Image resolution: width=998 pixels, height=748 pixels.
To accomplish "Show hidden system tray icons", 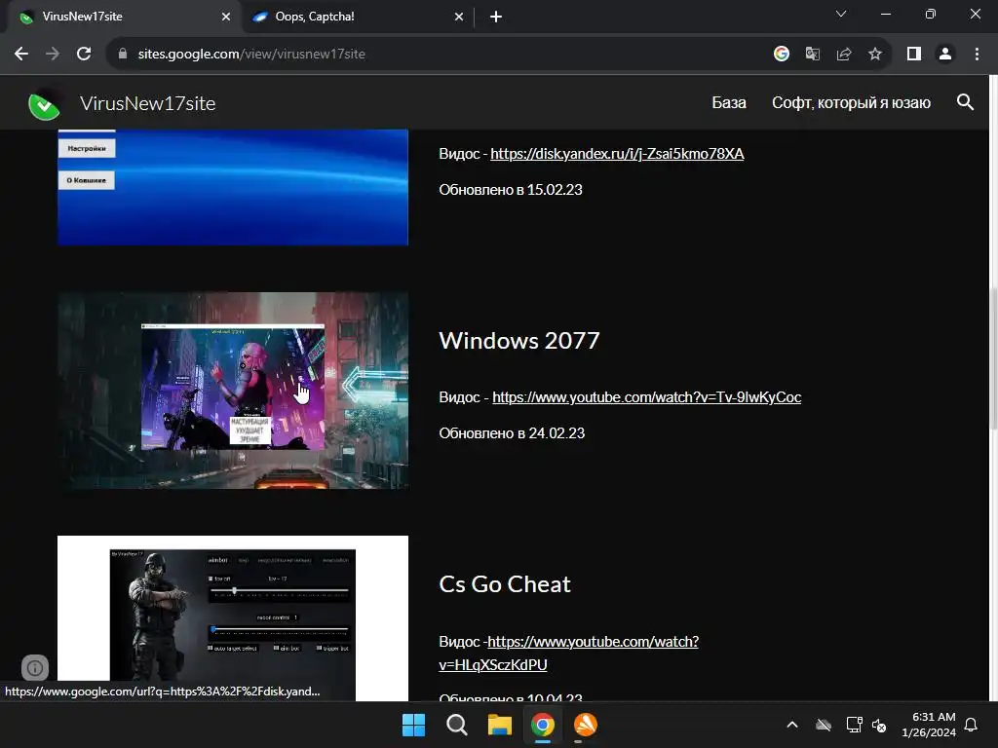I will pyautogui.click(x=792, y=725).
